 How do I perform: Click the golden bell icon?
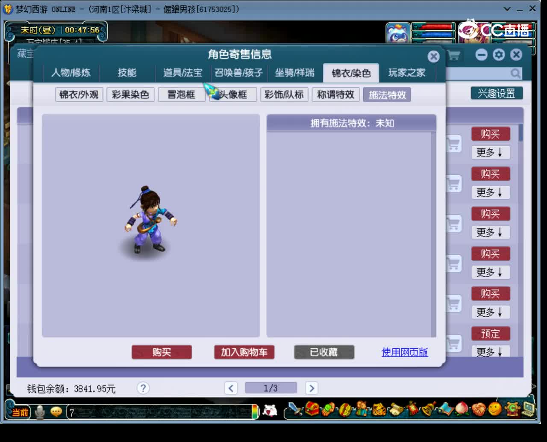click(x=429, y=410)
